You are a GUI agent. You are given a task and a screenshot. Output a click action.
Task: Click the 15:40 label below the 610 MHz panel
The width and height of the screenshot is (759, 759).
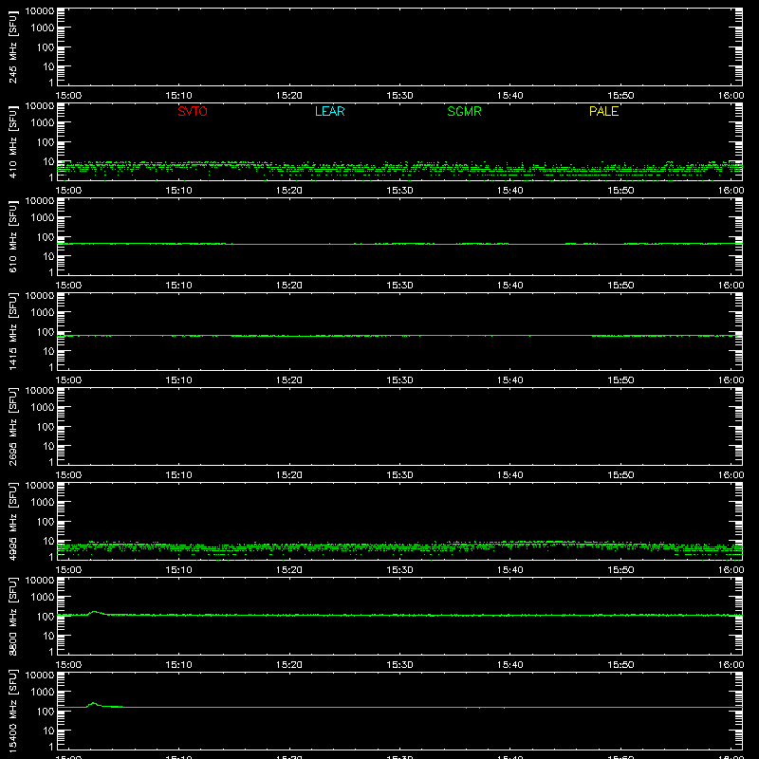[509, 286]
